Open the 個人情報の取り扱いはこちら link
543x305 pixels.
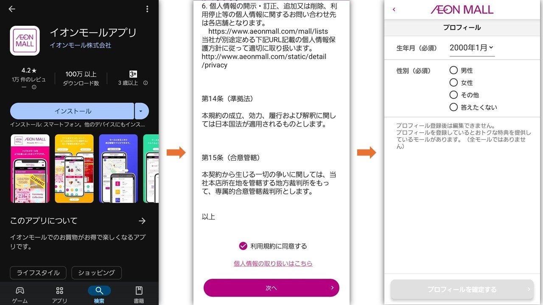point(273,263)
